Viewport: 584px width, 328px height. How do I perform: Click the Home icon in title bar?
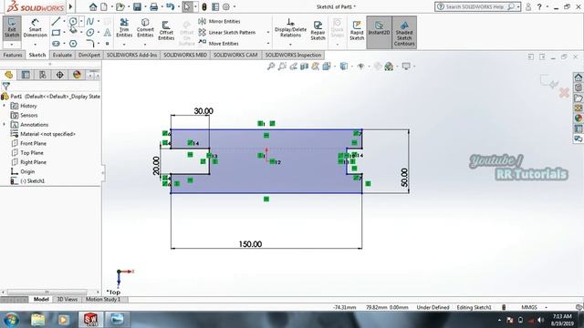[93, 6]
